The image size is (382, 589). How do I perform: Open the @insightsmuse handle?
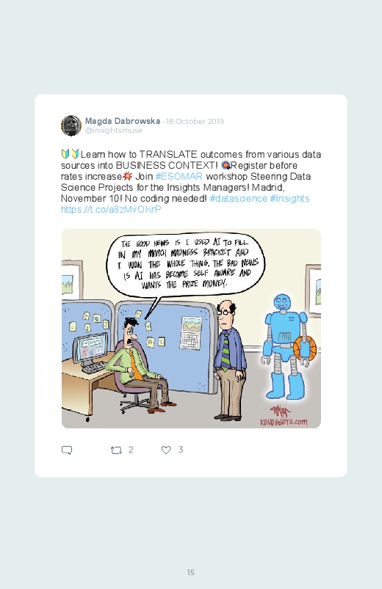114,131
